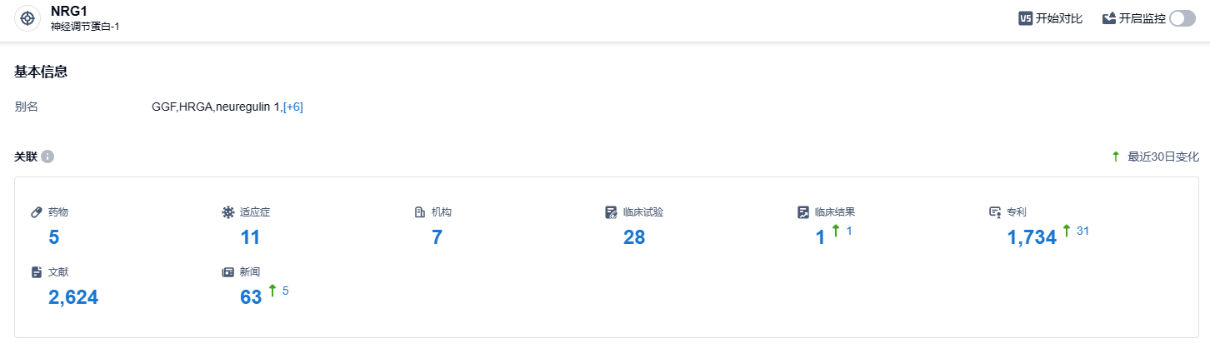Screen dimensions: 1210x343
Task: Click the 专利 certificate icon
Action: (x=995, y=212)
